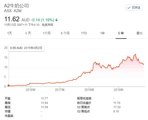Click the chart peak in mid-2019
148x120 pixels.
136,54
